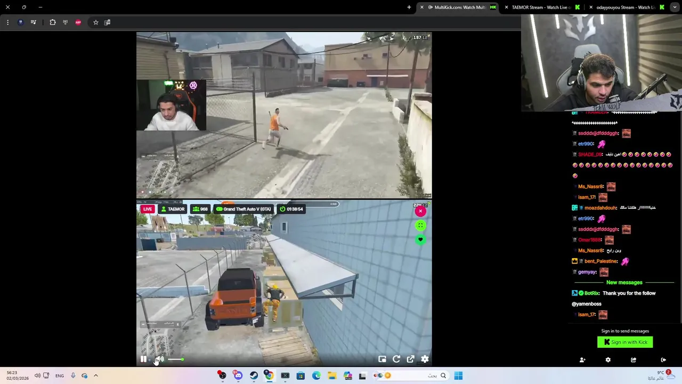Switch to odayyouyou Stream browser tab
The height and width of the screenshot is (384, 682).
click(x=626, y=7)
